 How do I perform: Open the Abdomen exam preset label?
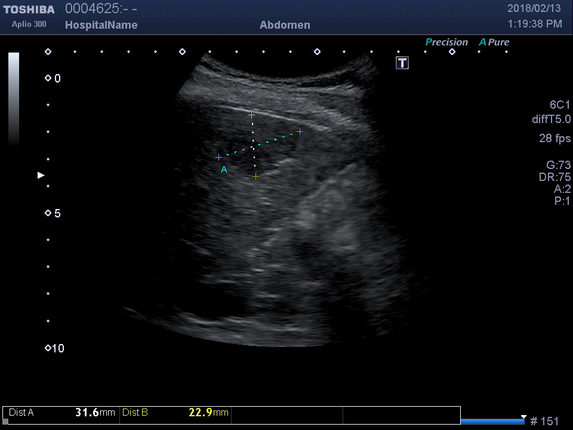pyautogui.click(x=285, y=25)
